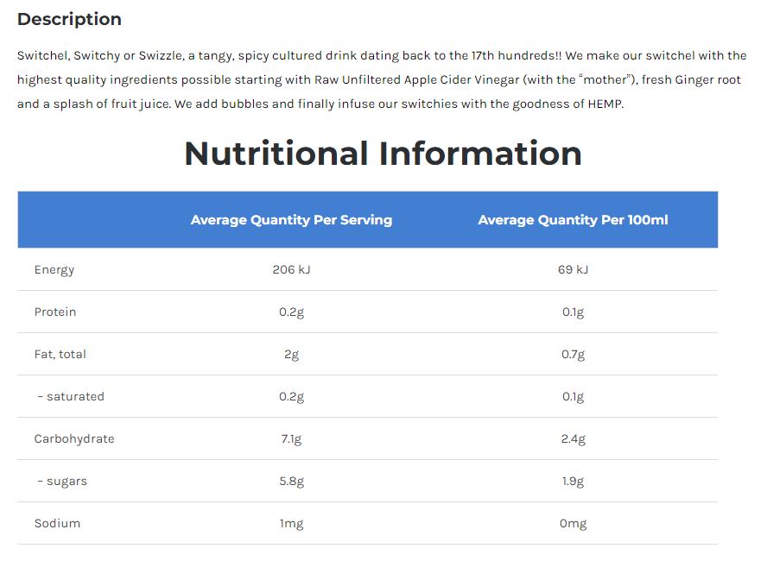Click the 2.4g carbohydrate per 100ml value
The image size is (767, 561).
[x=573, y=439]
